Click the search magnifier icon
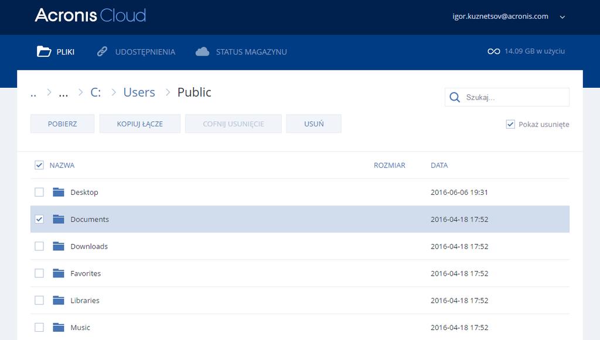Screen dimensions: 600x340 pos(455,97)
